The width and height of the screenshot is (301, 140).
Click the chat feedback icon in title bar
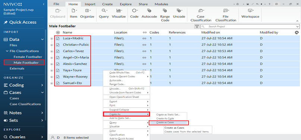point(276,4)
